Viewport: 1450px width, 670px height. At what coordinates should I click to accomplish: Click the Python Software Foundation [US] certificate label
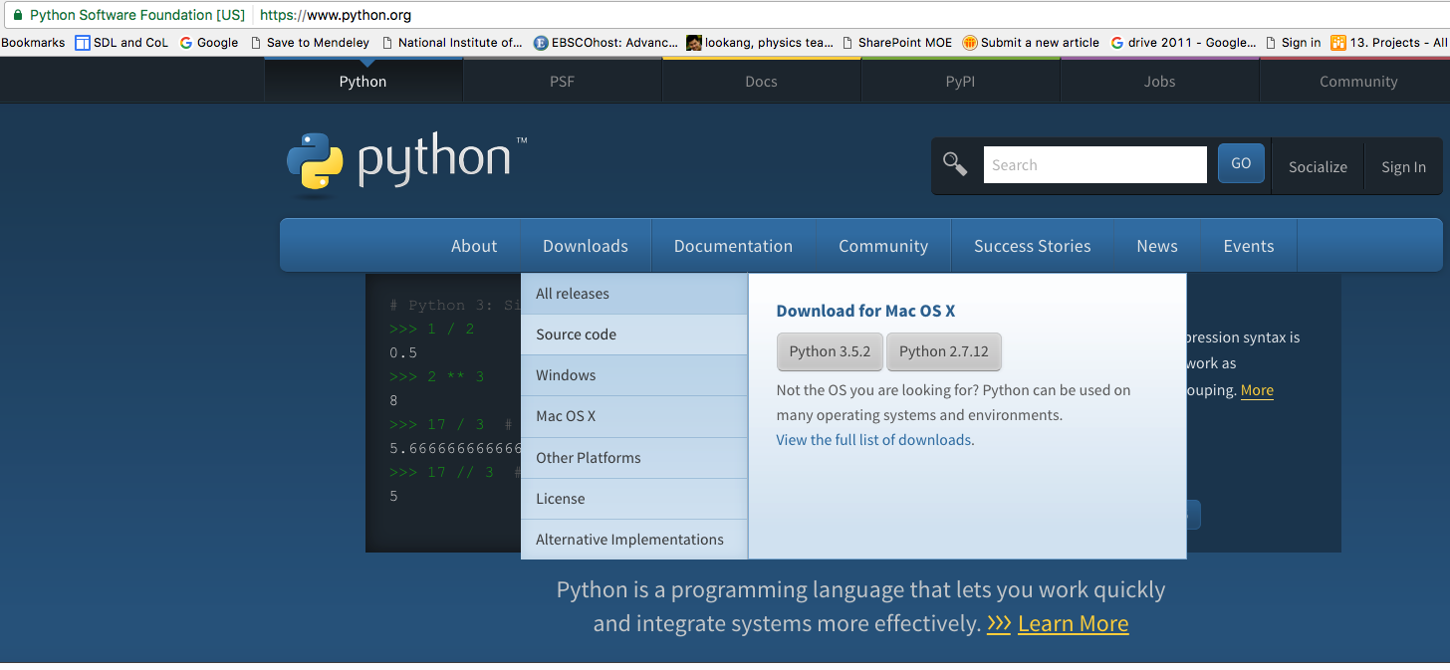[137, 15]
